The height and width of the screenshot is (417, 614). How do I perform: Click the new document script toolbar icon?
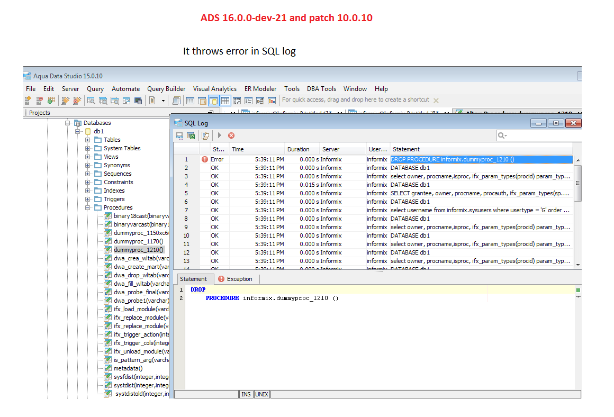point(152,101)
